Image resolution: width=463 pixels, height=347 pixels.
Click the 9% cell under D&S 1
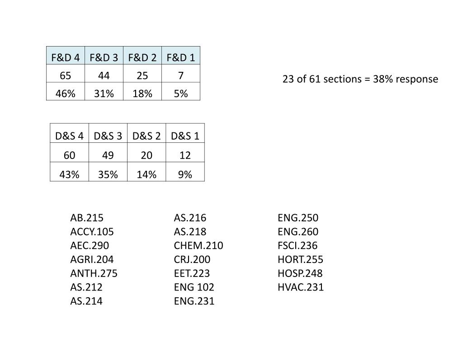click(185, 172)
